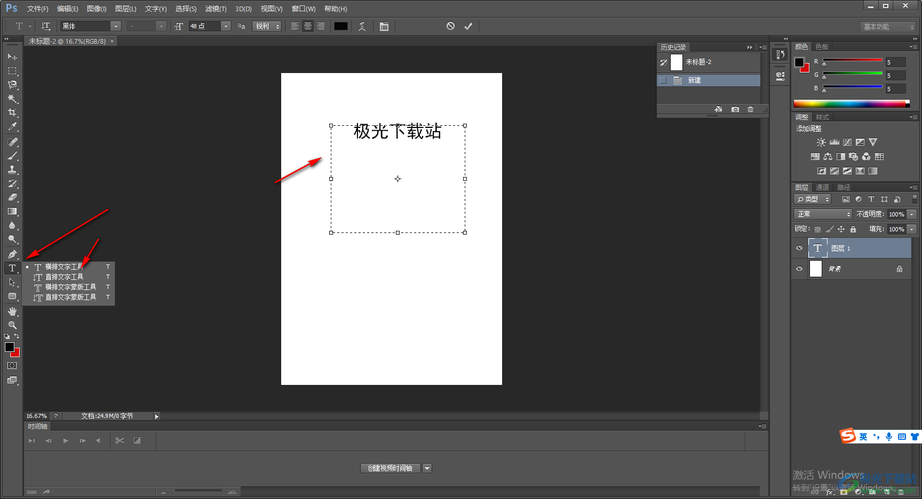Select 新建 history state
This screenshot has width=922, height=499.
[709, 80]
